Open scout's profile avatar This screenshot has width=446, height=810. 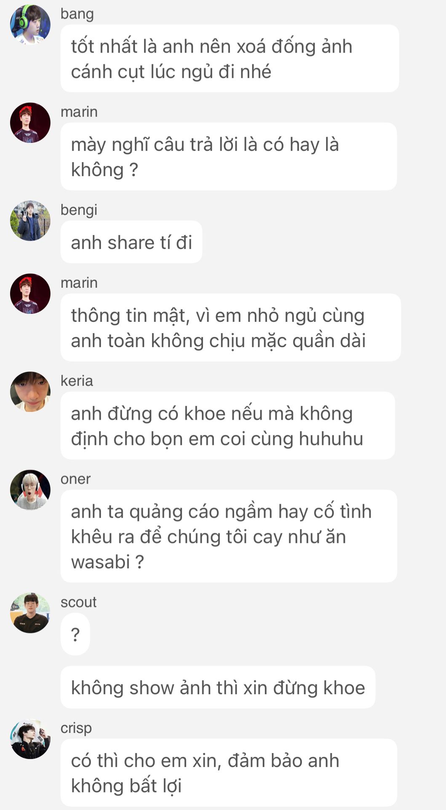tap(30, 613)
